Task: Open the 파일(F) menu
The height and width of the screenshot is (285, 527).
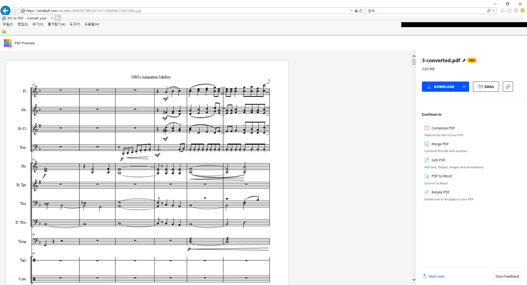Action: 8,24
